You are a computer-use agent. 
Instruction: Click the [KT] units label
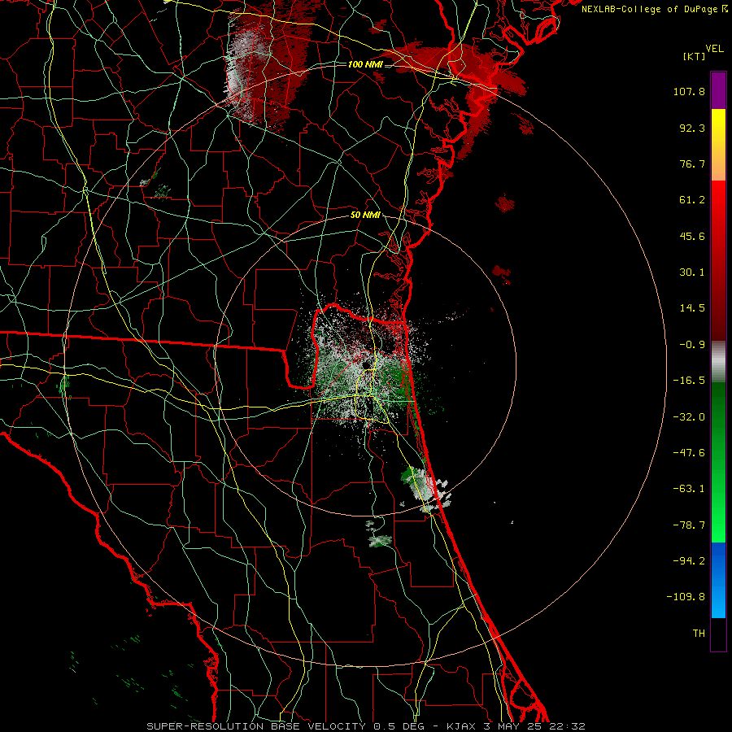click(x=695, y=56)
